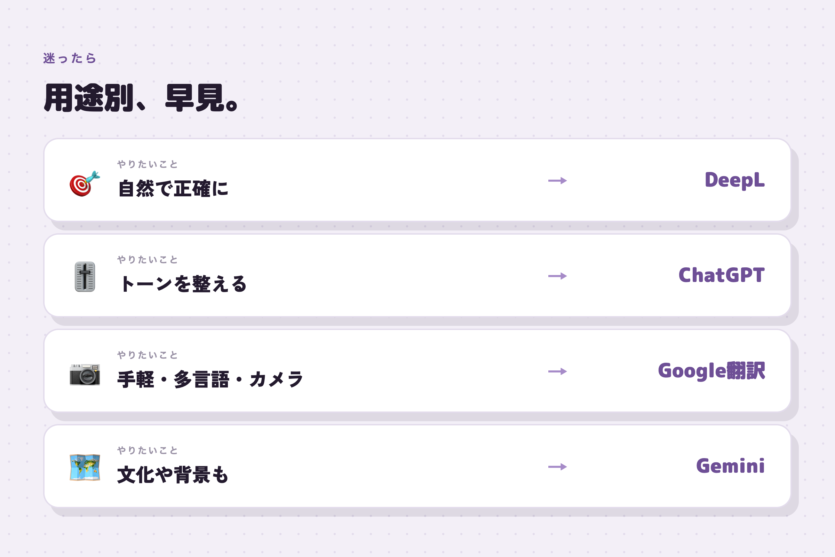835x557 pixels.
Task: Click the level slider emoji icon
Action: point(85,277)
